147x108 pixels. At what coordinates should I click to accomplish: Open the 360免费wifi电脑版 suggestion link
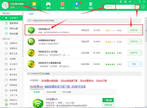tap(50, 81)
